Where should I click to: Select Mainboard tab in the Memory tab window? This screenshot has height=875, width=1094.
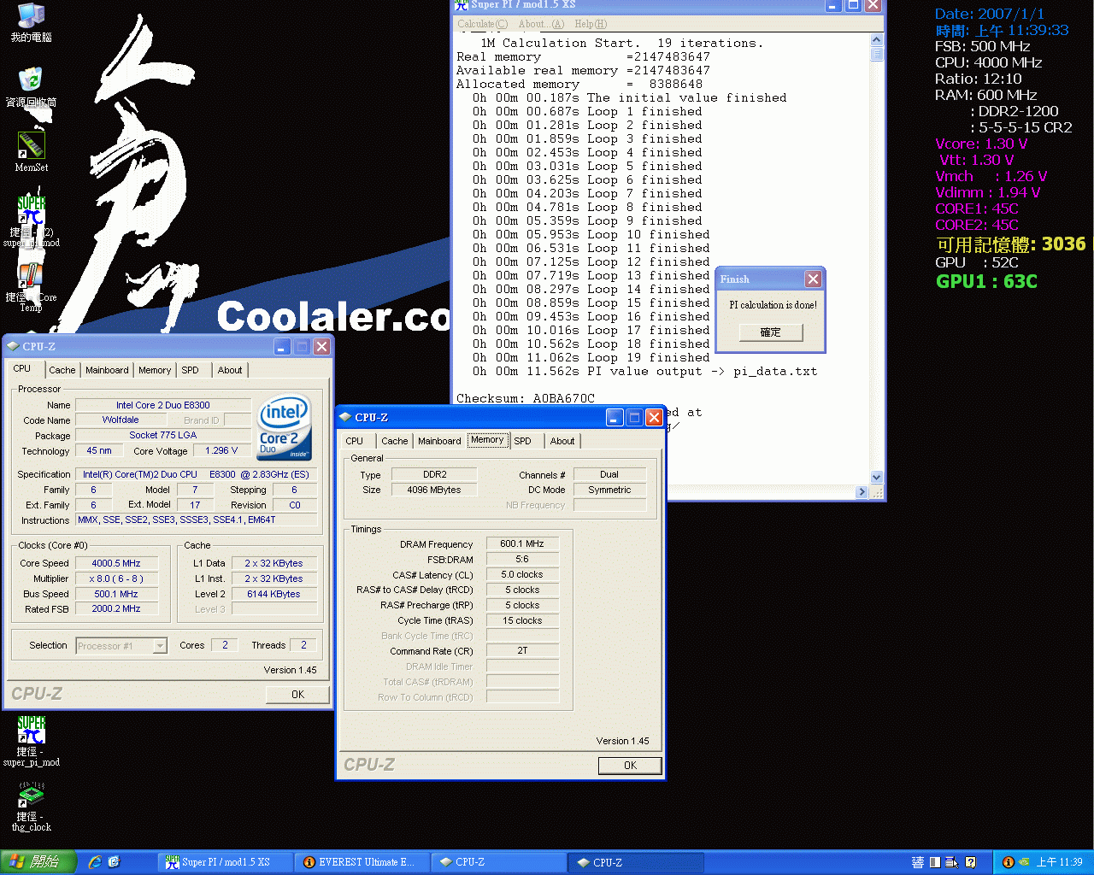[x=439, y=441]
